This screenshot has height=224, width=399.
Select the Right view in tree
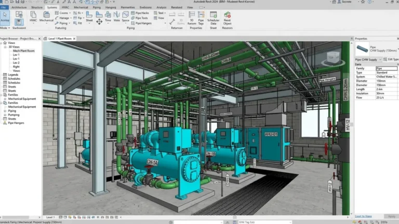pos(16,67)
